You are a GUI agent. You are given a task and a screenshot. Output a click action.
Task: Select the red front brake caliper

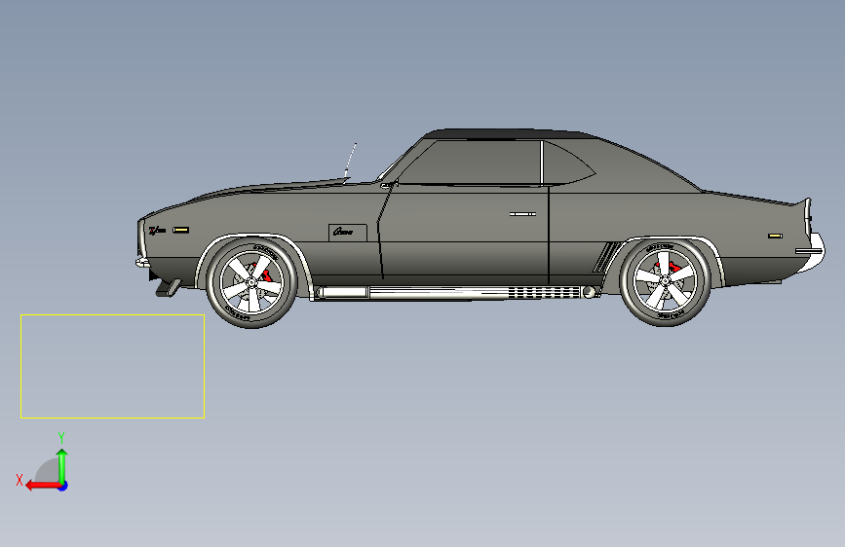point(265,274)
